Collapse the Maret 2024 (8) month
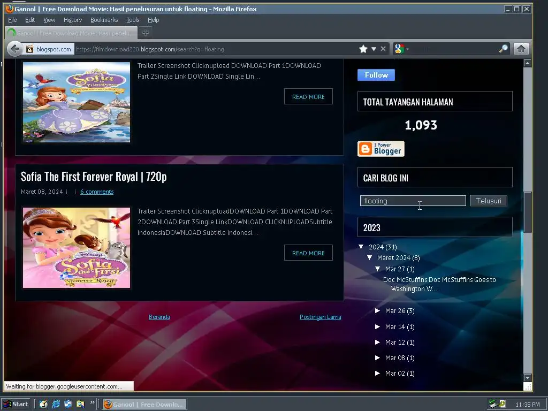This screenshot has width=548, height=411. click(x=370, y=257)
